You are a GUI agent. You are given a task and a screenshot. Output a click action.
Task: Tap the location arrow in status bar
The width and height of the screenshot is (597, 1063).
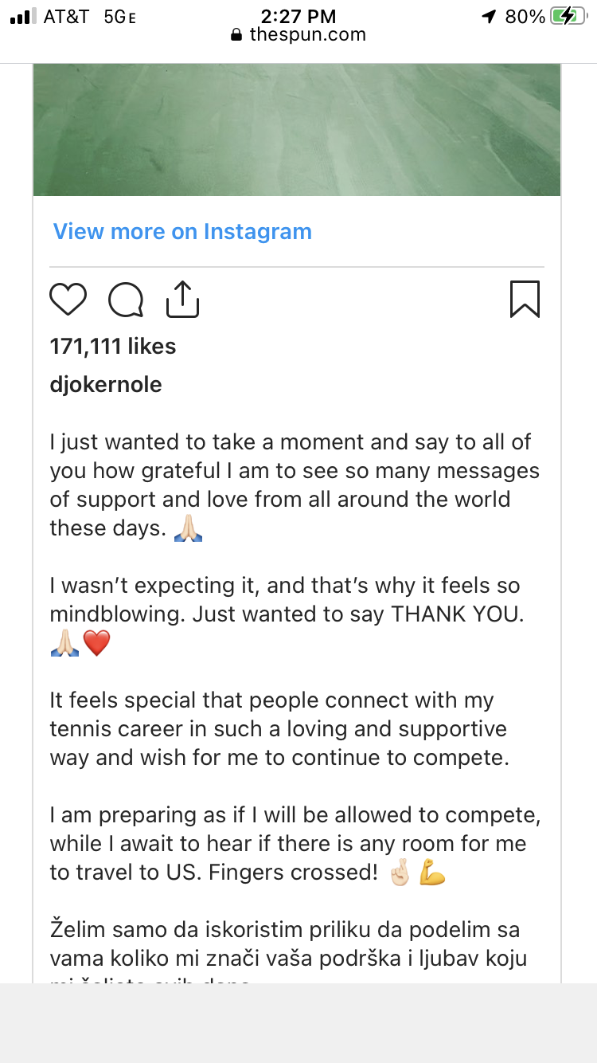pos(489,17)
